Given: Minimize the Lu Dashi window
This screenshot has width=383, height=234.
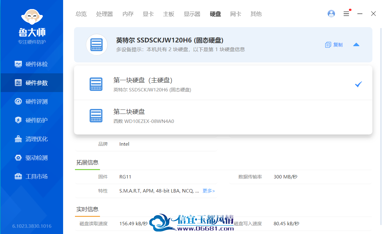Looking at the screenshot, I should 360,14.
